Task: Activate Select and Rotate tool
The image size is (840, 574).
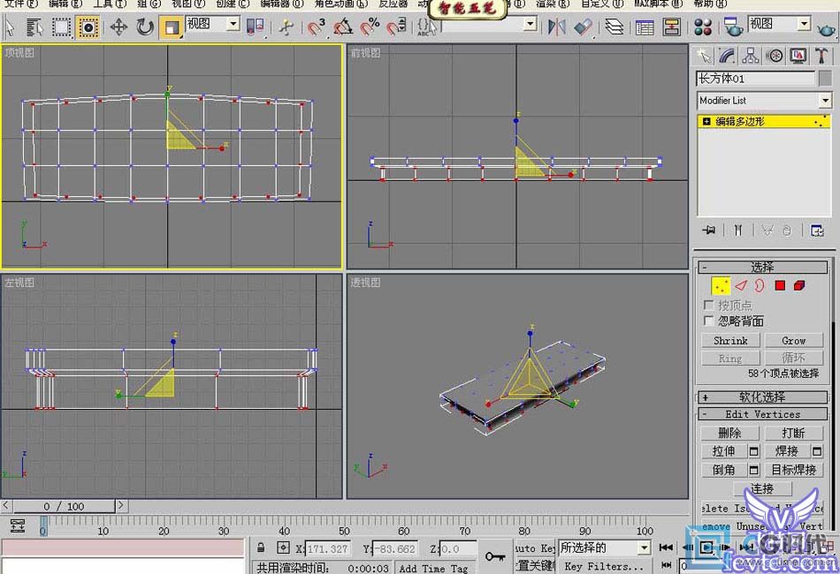Action: point(145,26)
